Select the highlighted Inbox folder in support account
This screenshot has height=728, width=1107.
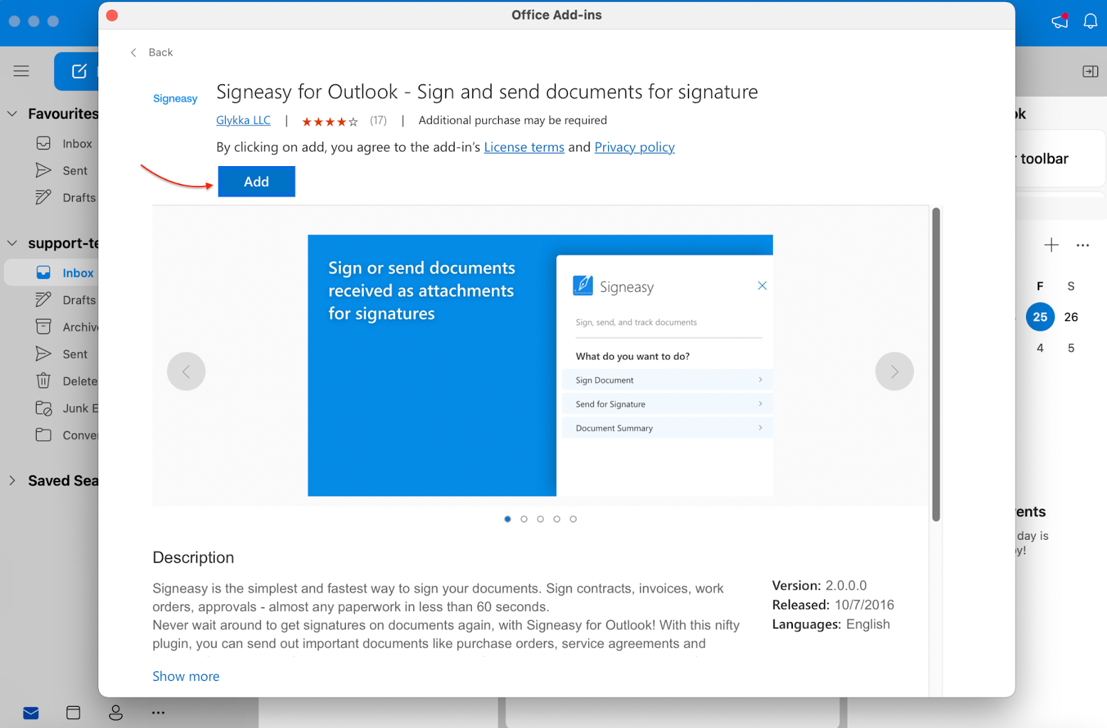[x=52, y=273]
